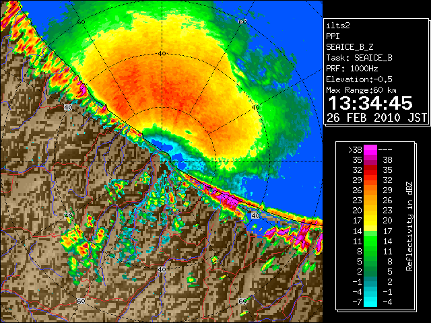Click the "40" label on northwest land
This screenshot has height=323, width=431.
coord(68,108)
